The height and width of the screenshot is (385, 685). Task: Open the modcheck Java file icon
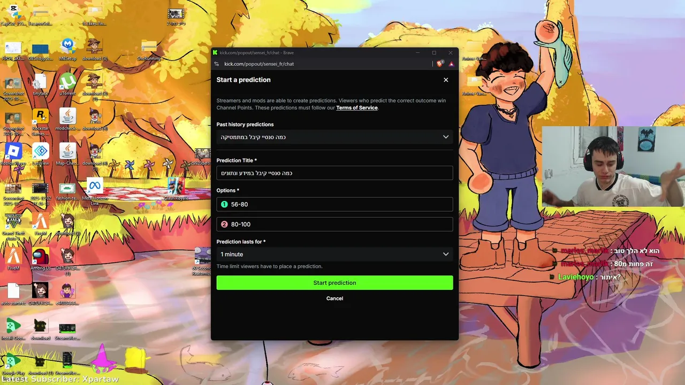coord(67,120)
